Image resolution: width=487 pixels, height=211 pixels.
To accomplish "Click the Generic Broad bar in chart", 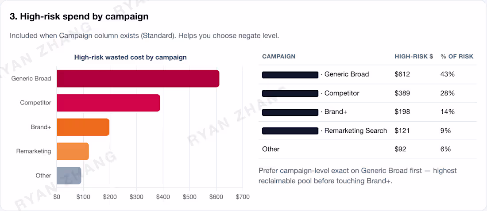I will click(138, 78).
